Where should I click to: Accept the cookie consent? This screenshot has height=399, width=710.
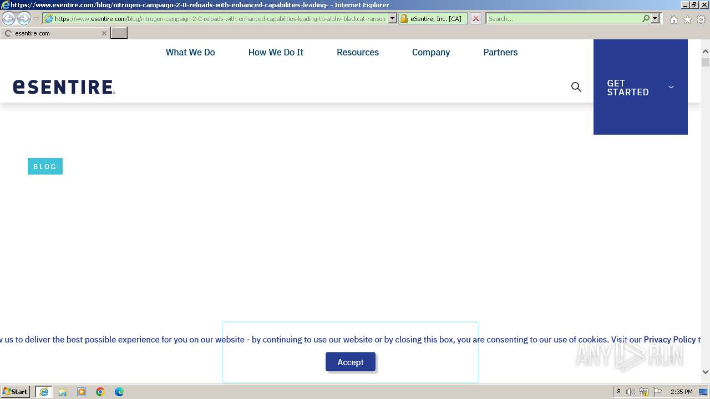[351, 362]
